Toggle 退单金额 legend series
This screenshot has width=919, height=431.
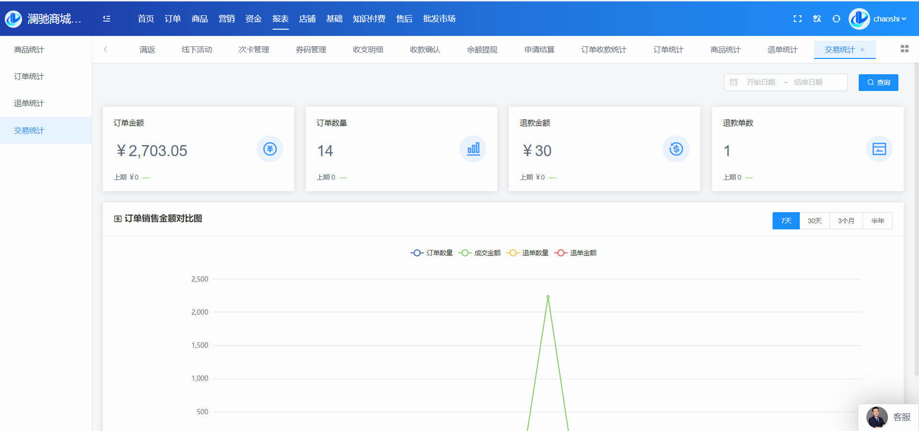[x=575, y=253]
